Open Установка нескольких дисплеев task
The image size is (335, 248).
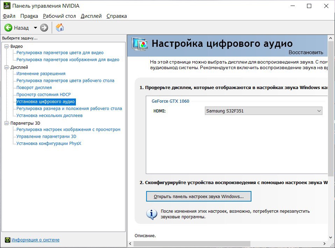(49, 116)
